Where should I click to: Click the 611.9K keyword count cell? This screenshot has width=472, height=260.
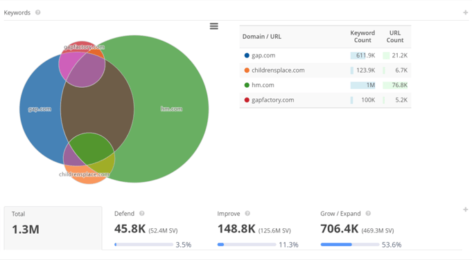point(362,55)
